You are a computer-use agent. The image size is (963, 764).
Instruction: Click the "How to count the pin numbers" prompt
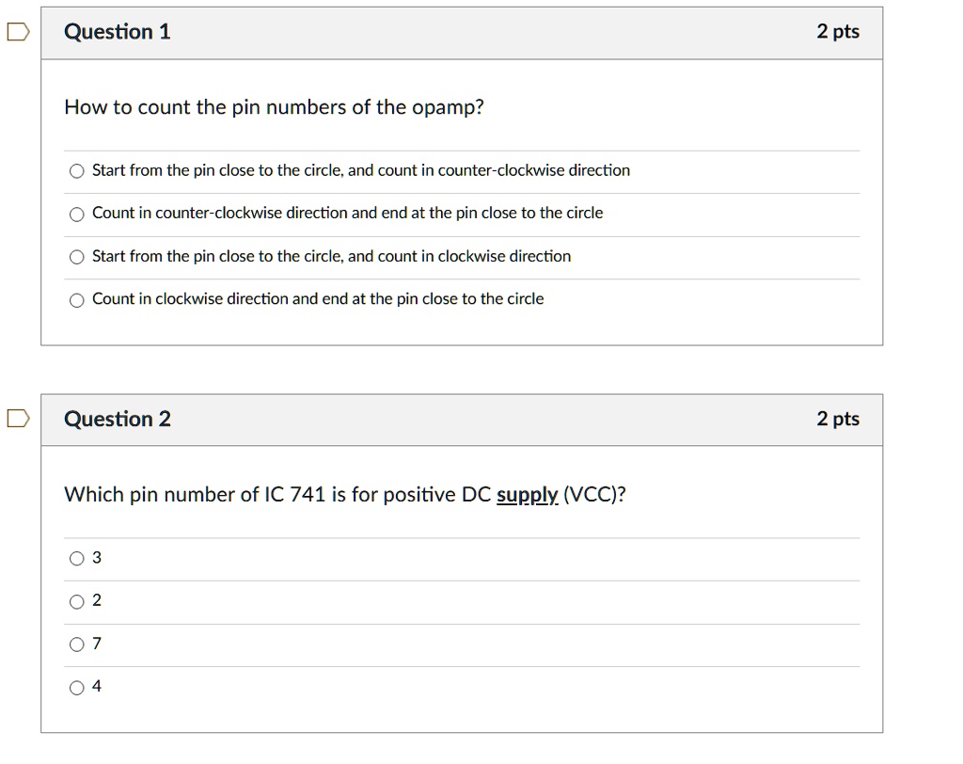[x=274, y=107]
